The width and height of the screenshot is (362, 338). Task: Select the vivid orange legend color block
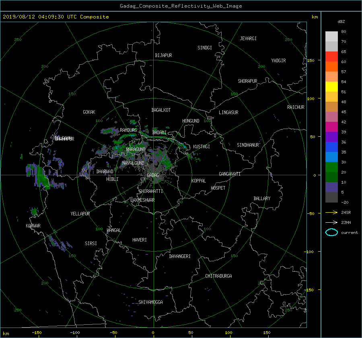point(331,66)
